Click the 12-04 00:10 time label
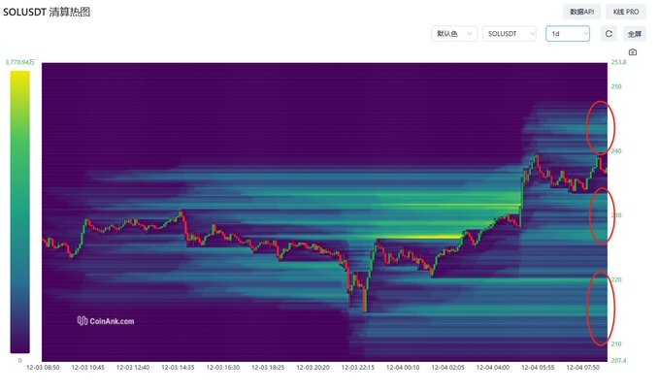The width and height of the screenshot is (659, 392). [x=403, y=367]
